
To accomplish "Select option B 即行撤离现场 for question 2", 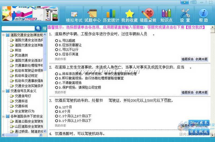I will coord(57,78).
